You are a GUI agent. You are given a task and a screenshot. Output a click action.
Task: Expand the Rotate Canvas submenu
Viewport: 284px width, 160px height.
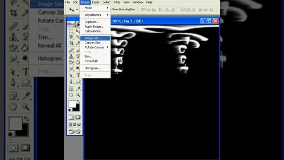point(95,48)
